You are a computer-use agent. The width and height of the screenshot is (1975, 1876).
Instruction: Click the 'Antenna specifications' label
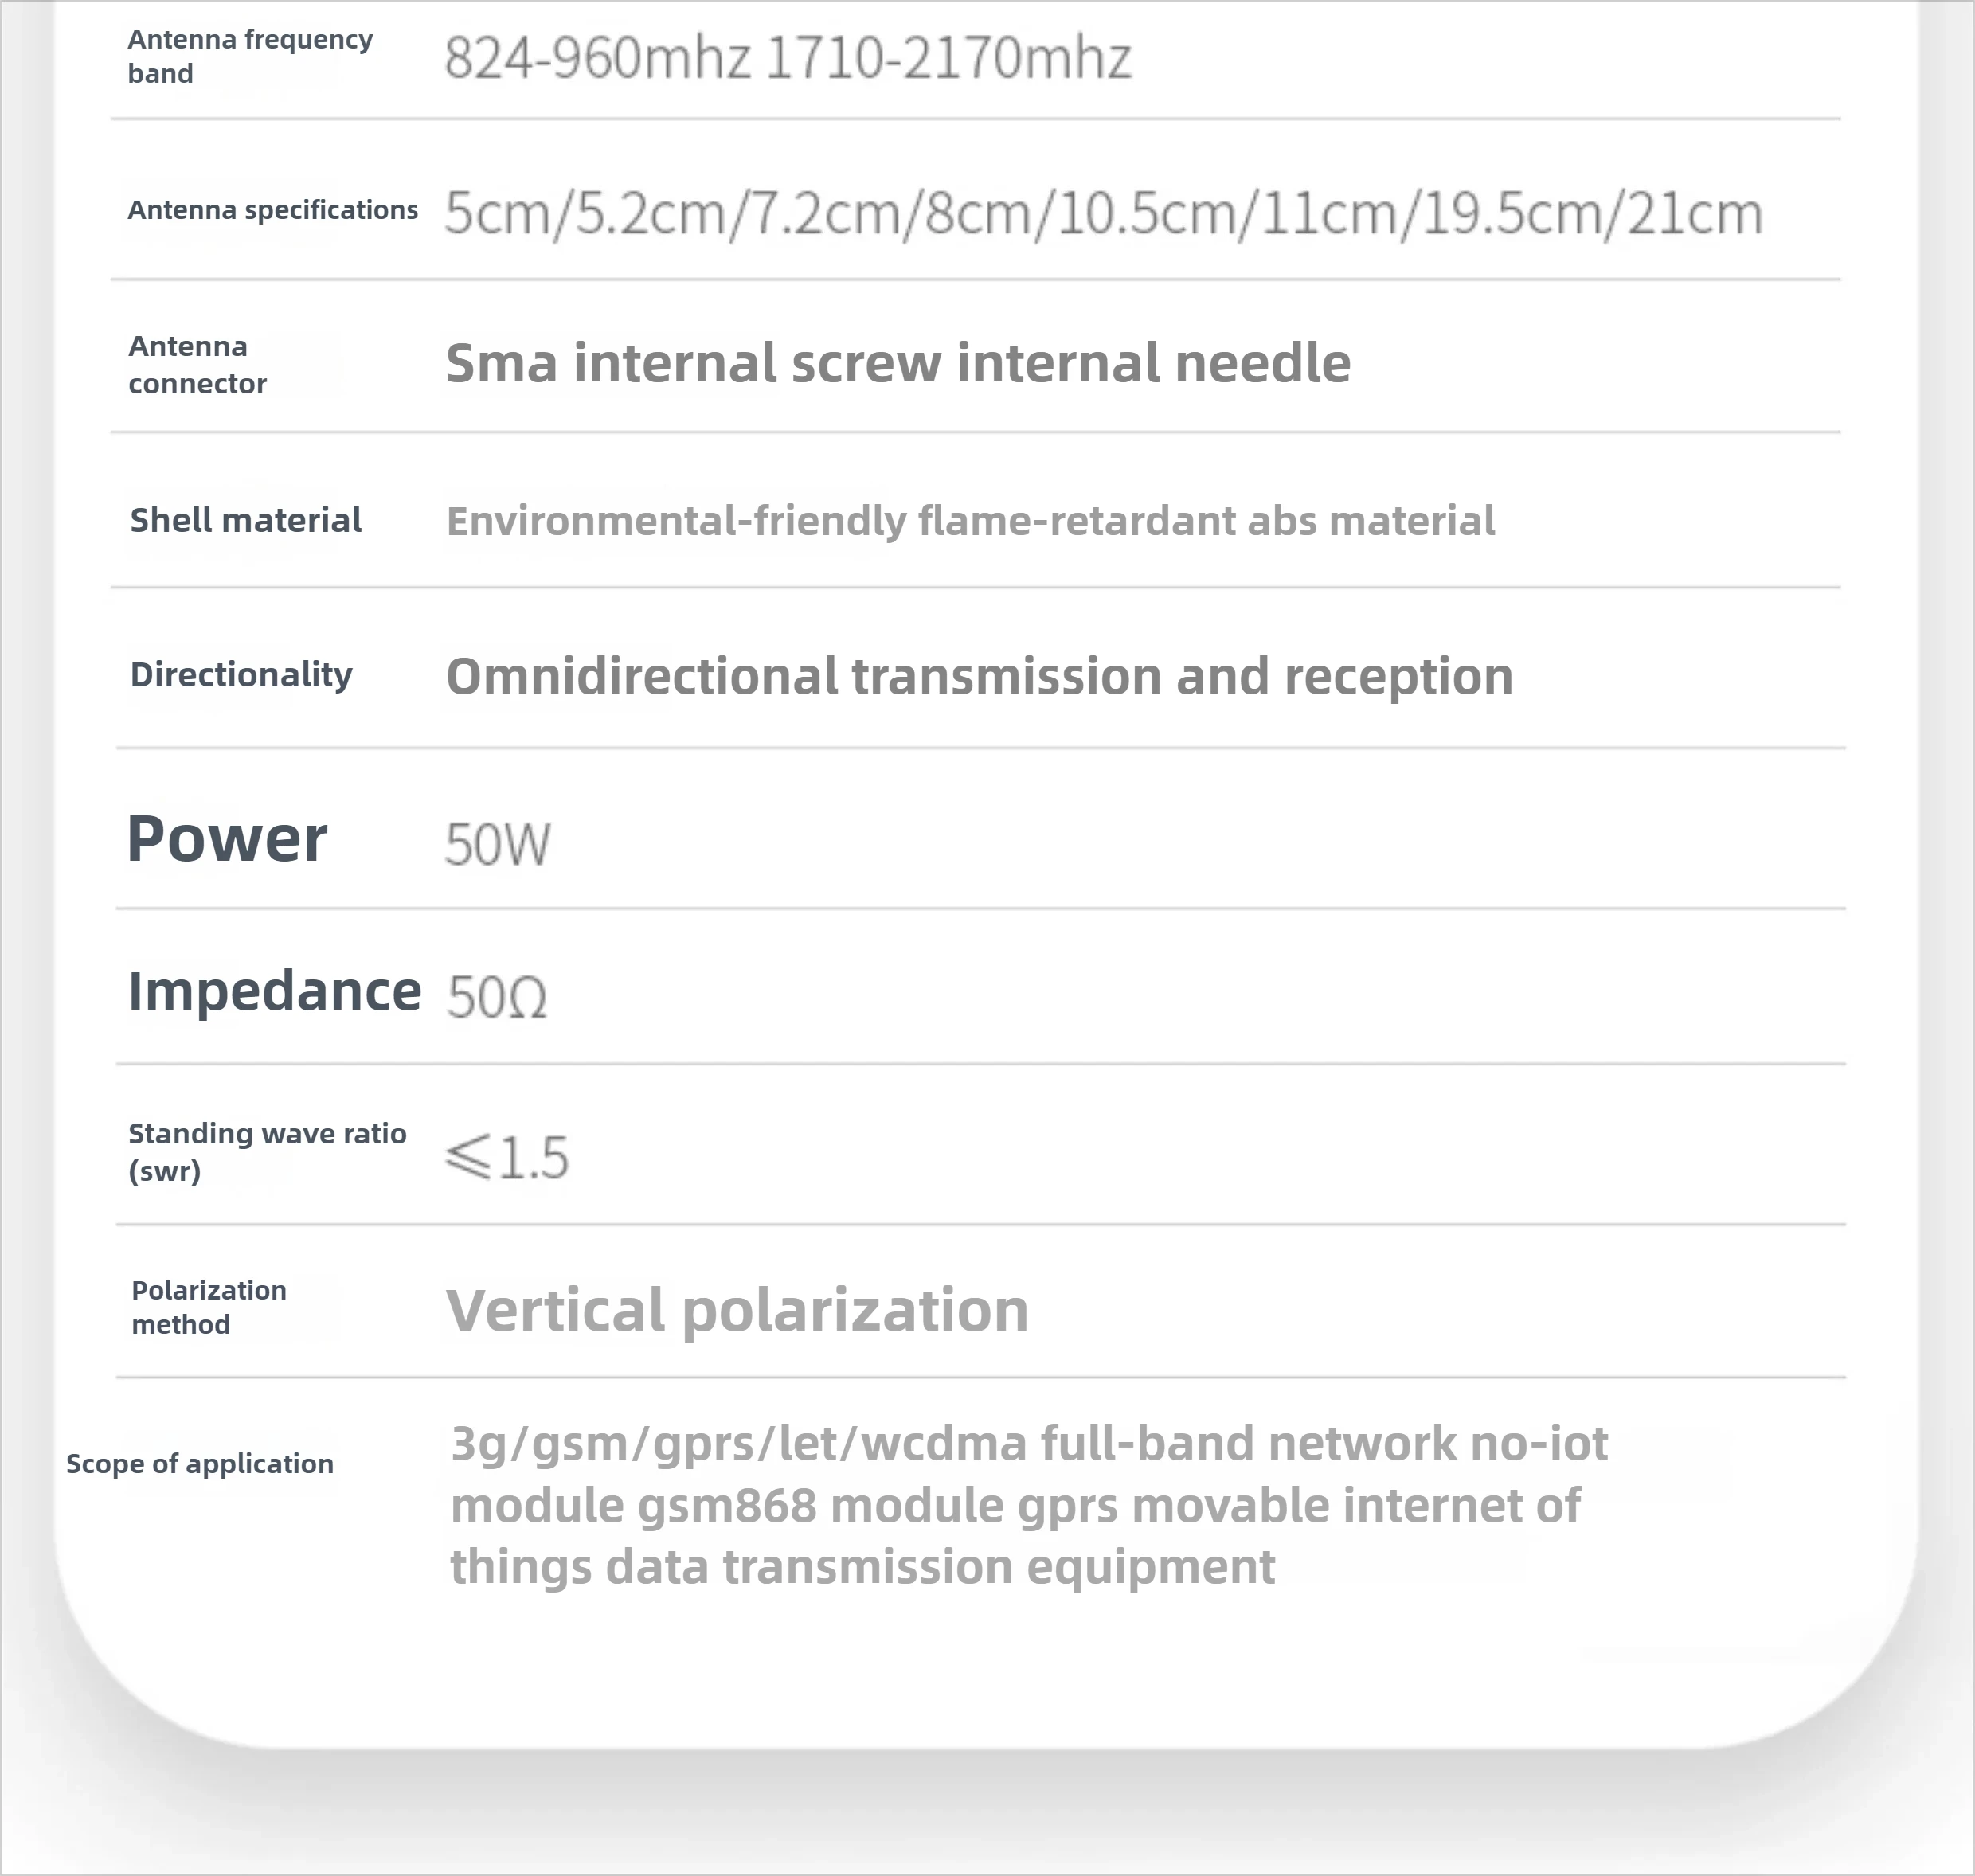(x=272, y=210)
